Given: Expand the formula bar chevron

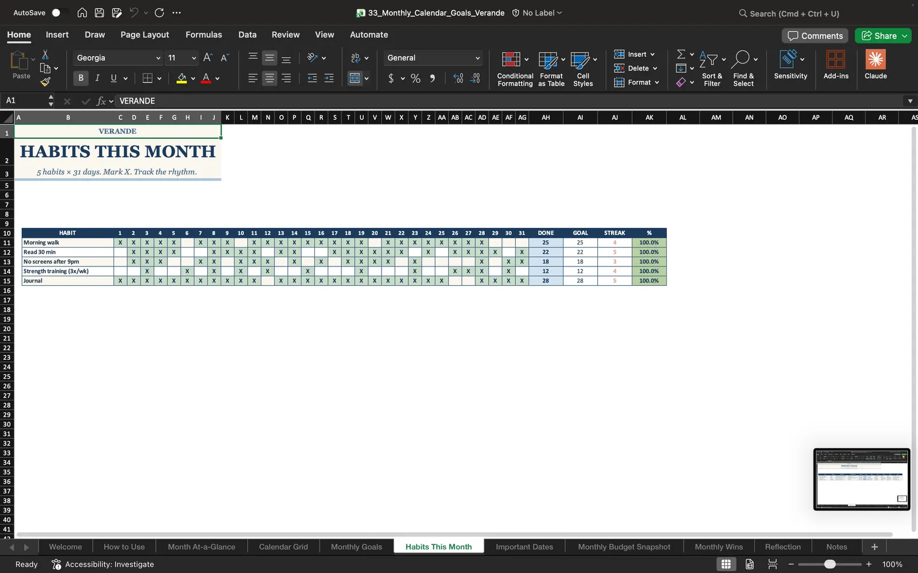Looking at the screenshot, I should pos(910,101).
